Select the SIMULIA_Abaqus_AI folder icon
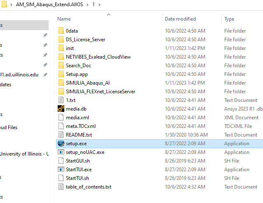 pyautogui.click(x=61, y=83)
